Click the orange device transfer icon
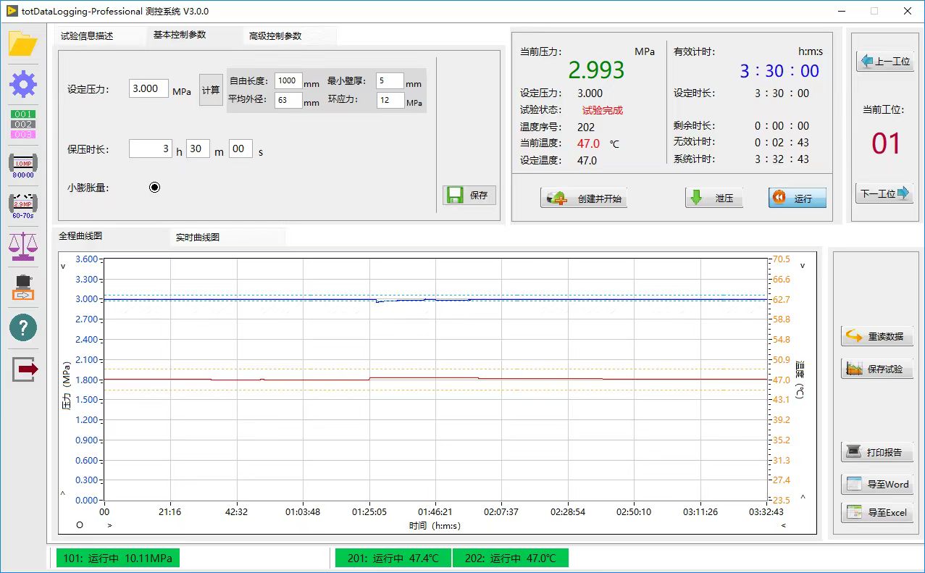This screenshot has width=925, height=573. (x=22, y=288)
